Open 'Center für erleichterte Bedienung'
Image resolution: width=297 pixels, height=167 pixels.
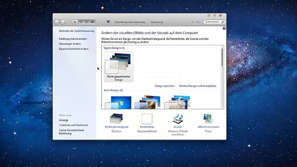click(x=71, y=132)
